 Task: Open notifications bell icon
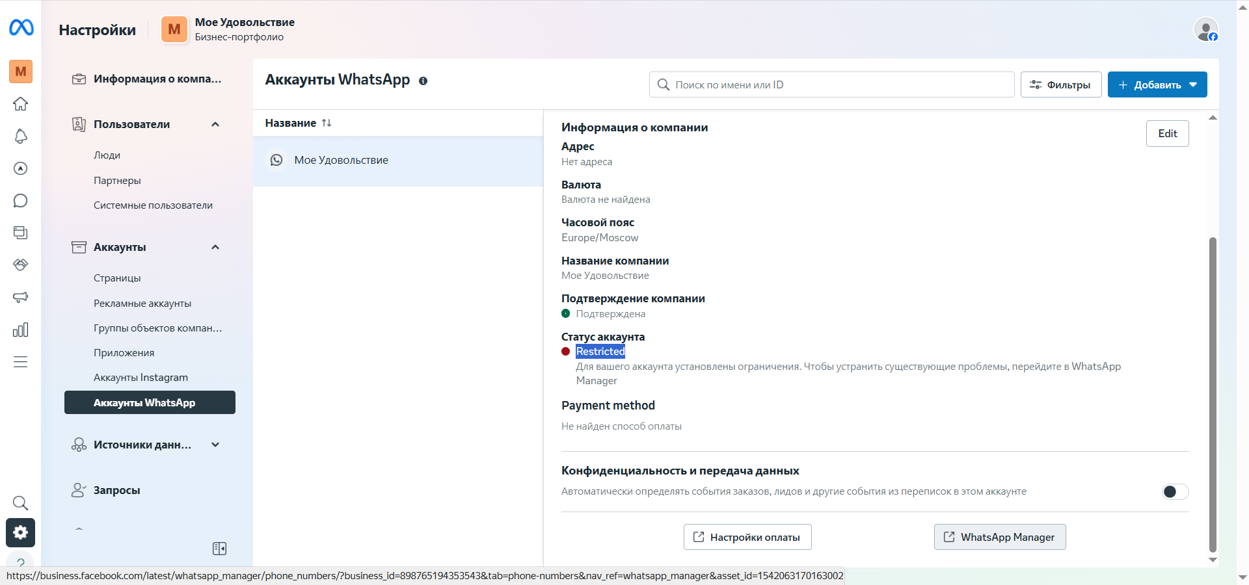click(21, 136)
